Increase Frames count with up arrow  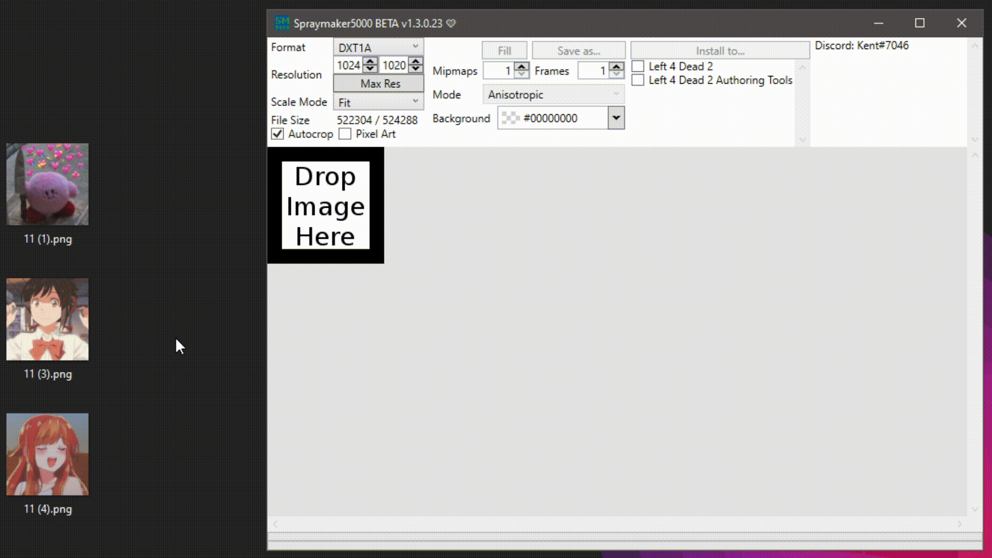[616, 67]
